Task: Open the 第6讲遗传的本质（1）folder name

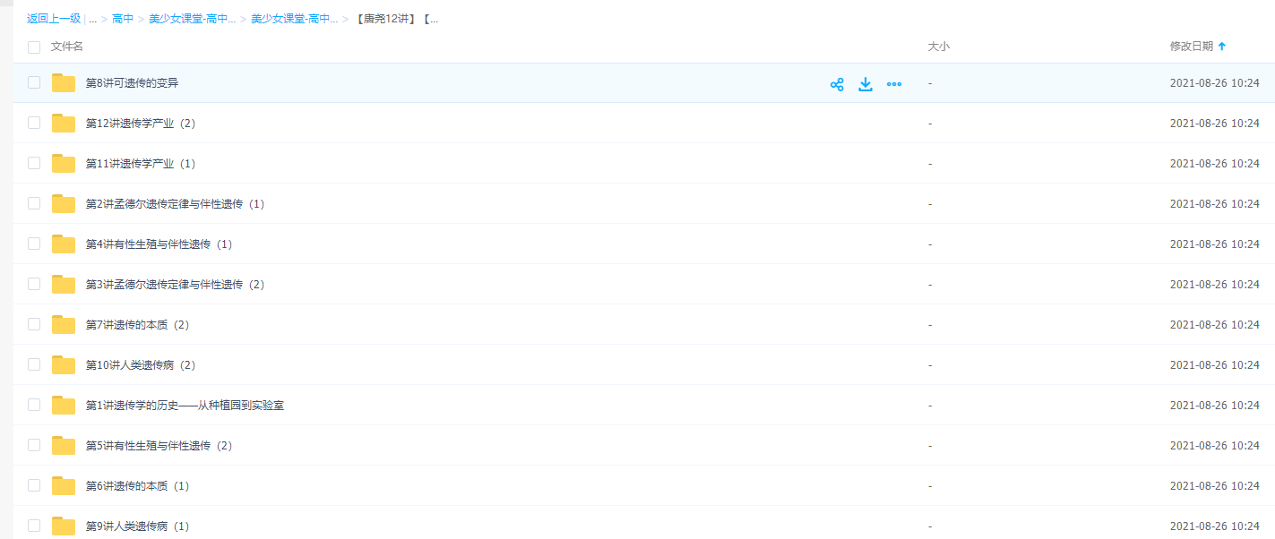Action: [137, 486]
